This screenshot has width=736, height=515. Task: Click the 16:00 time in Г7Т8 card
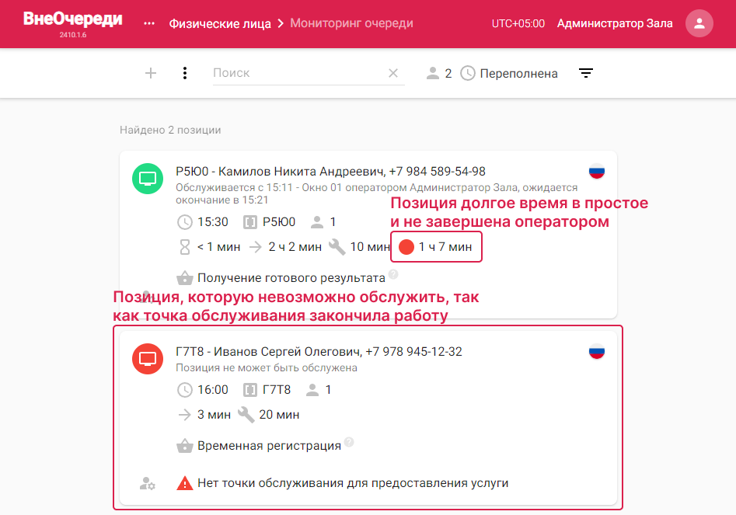pos(213,390)
